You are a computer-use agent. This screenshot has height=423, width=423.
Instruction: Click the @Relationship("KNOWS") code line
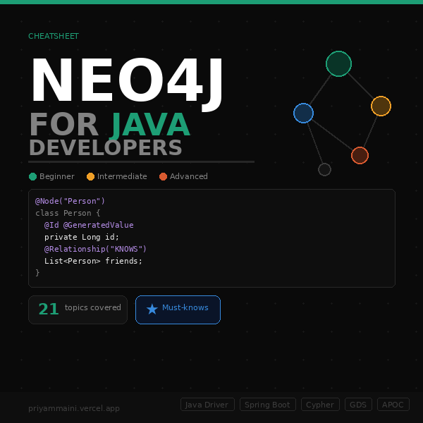[x=95, y=249]
